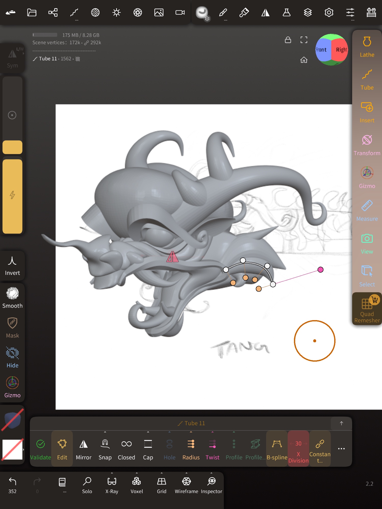This screenshot has width=382, height=509.
Task: Enable Wireframe display
Action: coord(186,485)
